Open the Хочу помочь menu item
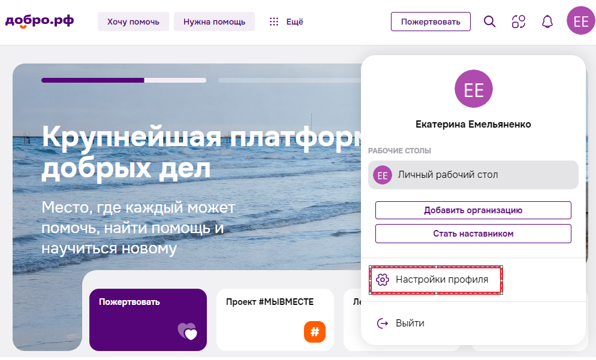 tap(133, 22)
